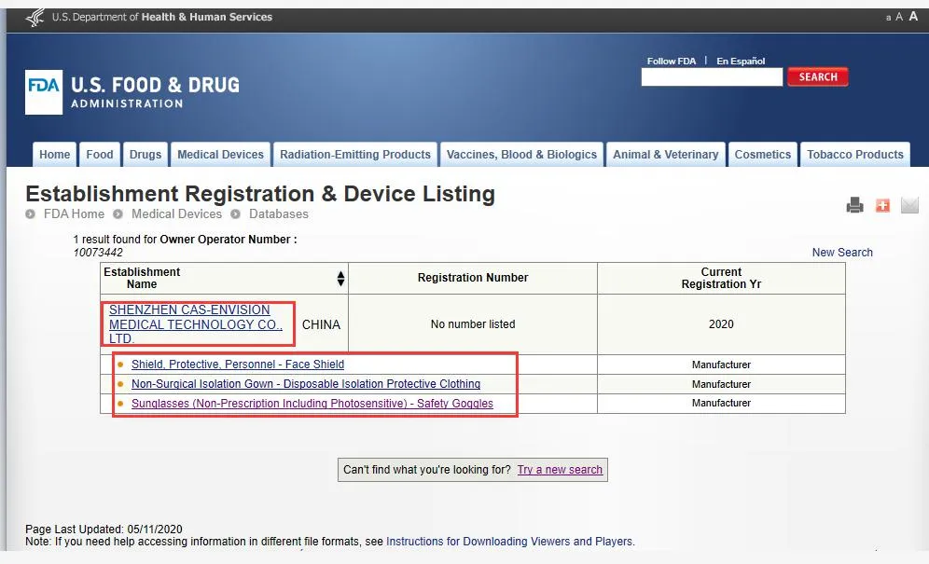Open the Face Shield device listing
The width and height of the screenshot is (929, 564).
tap(238, 365)
